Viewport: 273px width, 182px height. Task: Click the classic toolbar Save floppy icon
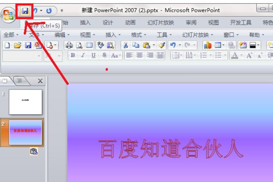pos(28,45)
